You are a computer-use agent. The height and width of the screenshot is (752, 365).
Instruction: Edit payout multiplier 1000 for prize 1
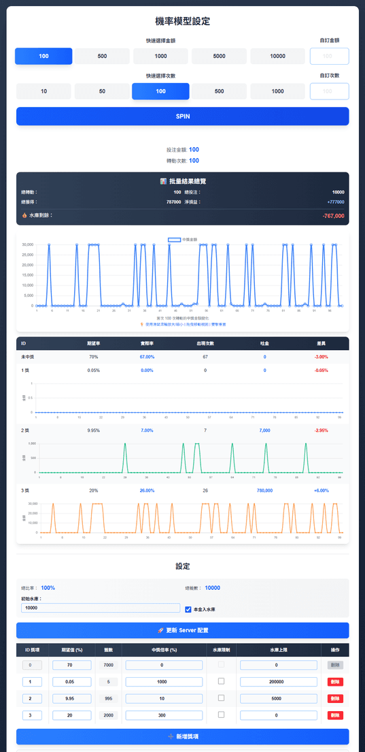click(164, 681)
